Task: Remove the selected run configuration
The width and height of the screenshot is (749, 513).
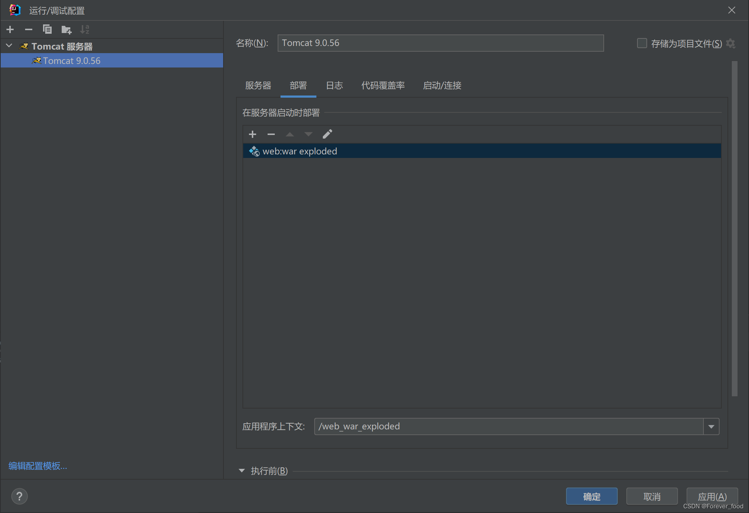Action: point(29,29)
